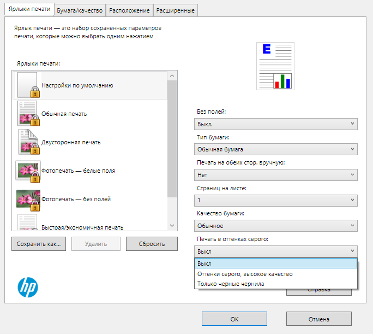Screen dimensions: 373x334
Task: Confirm with the OK button
Action: 234,319
